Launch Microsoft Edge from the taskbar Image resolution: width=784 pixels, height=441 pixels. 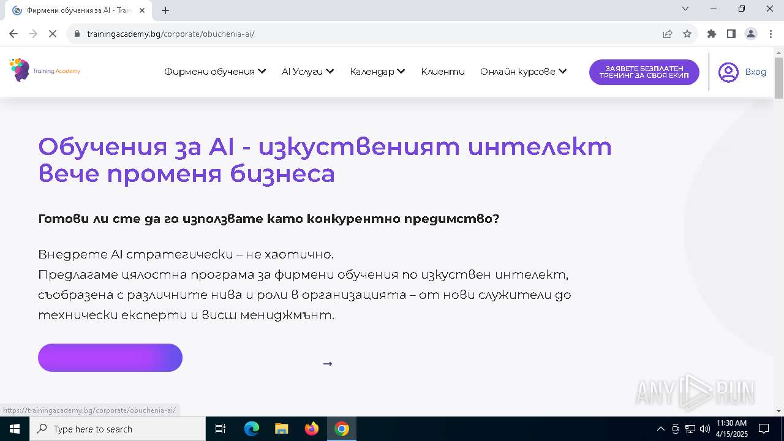tap(252, 429)
